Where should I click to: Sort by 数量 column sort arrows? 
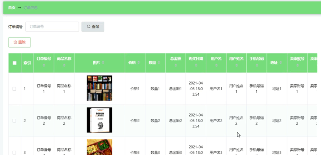(x=159, y=62)
